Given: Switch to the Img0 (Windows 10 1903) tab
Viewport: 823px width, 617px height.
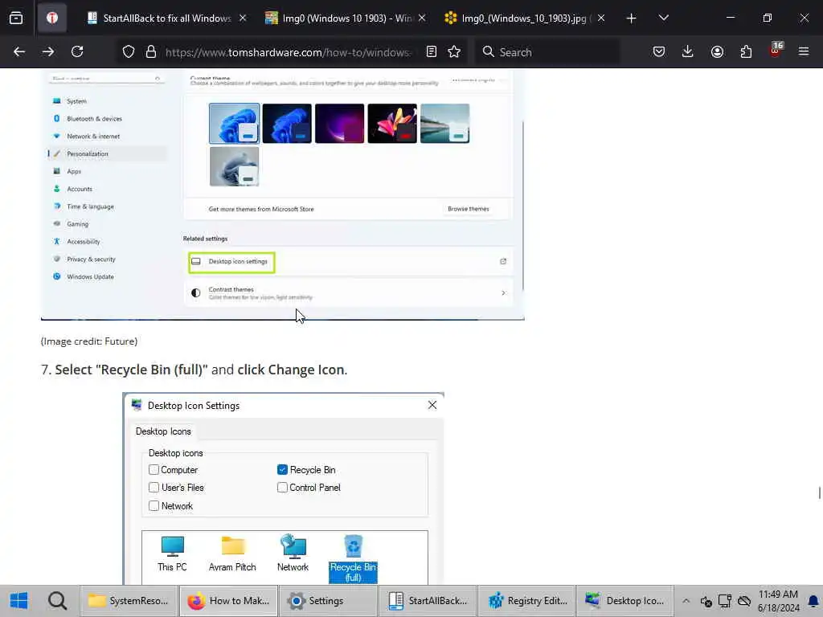Looking at the screenshot, I should [346, 18].
